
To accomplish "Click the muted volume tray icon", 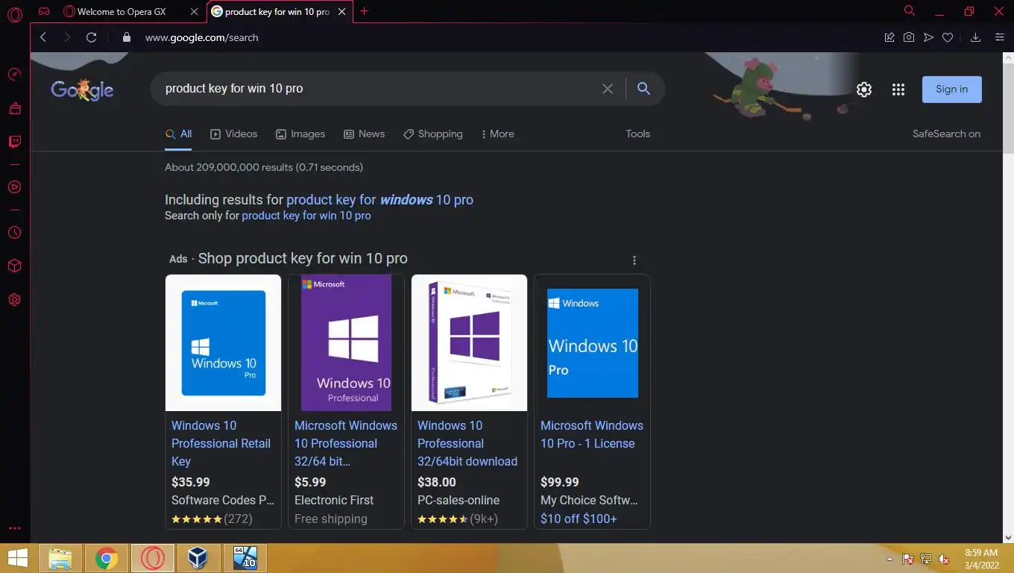I will point(944,559).
